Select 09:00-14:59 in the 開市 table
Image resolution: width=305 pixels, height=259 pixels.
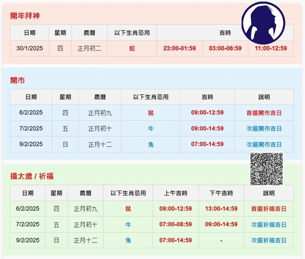point(207,128)
